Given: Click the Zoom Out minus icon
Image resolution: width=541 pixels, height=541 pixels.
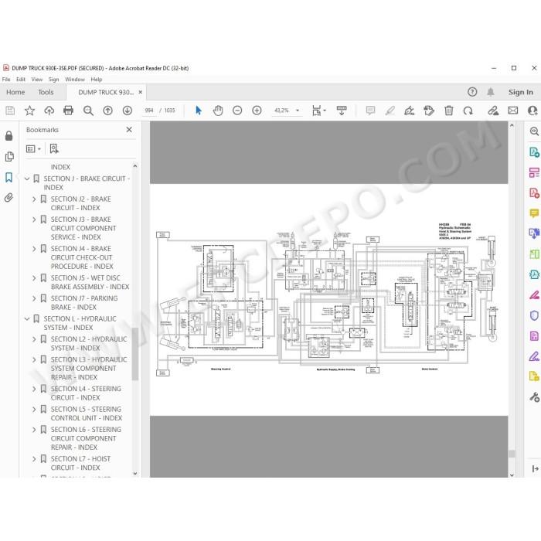Looking at the screenshot, I should point(237,111).
